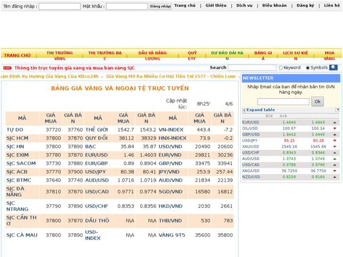This screenshot has width=343, height=257.
Task: Click the AUD/USD green up arrow
Action: click(x=335, y=158)
